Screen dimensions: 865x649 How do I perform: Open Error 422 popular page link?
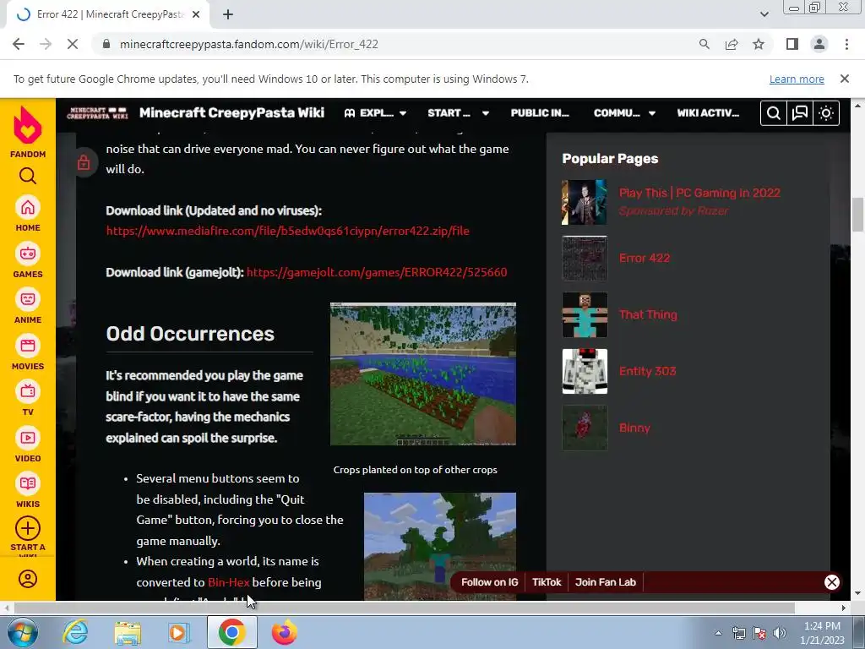pos(645,258)
